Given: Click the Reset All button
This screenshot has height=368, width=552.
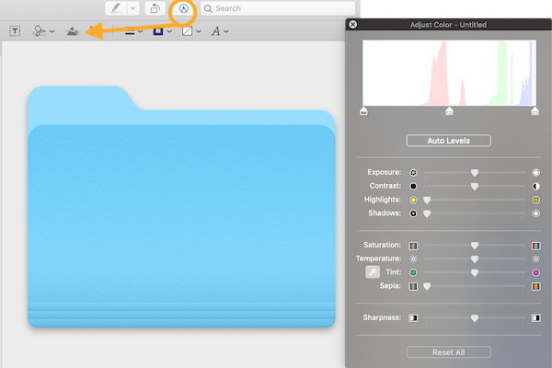Looking at the screenshot, I should [x=449, y=352].
